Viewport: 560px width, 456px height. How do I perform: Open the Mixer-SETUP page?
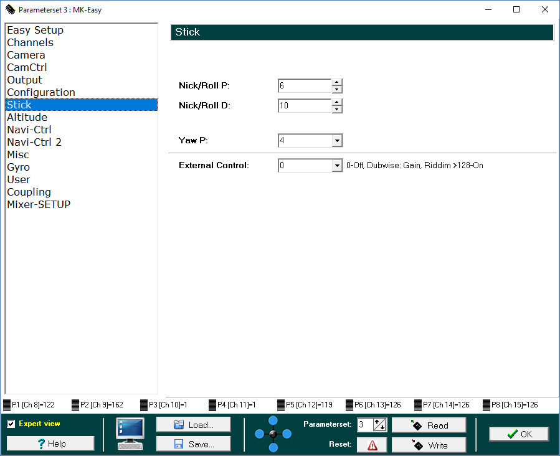(x=39, y=204)
